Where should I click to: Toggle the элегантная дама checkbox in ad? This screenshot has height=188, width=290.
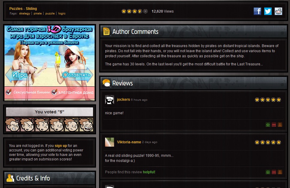coord(54,92)
